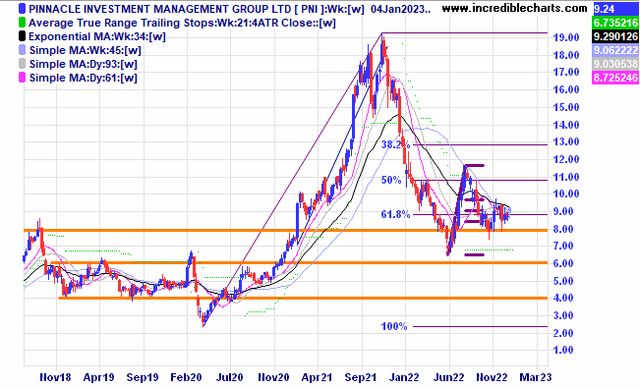Click the 16.00 price axis label
Screen dimensions: 640x388
click(x=566, y=89)
